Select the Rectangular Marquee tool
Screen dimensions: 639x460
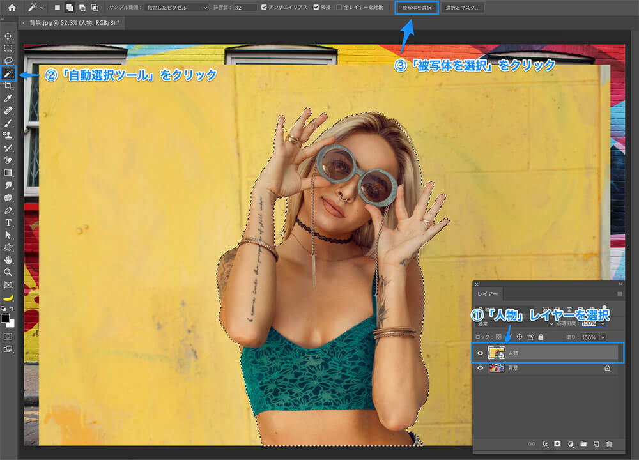(x=8, y=49)
